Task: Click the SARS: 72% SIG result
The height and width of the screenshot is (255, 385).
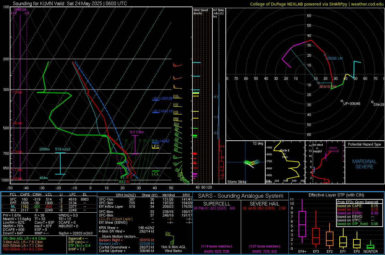Action: pos(264,251)
